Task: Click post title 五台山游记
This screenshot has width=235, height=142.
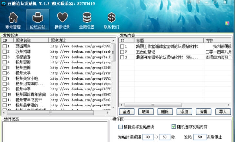Action: [146, 52]
